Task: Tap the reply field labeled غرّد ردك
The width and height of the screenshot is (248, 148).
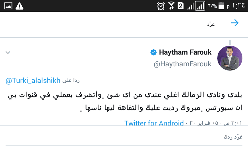Action: point(124,137)
